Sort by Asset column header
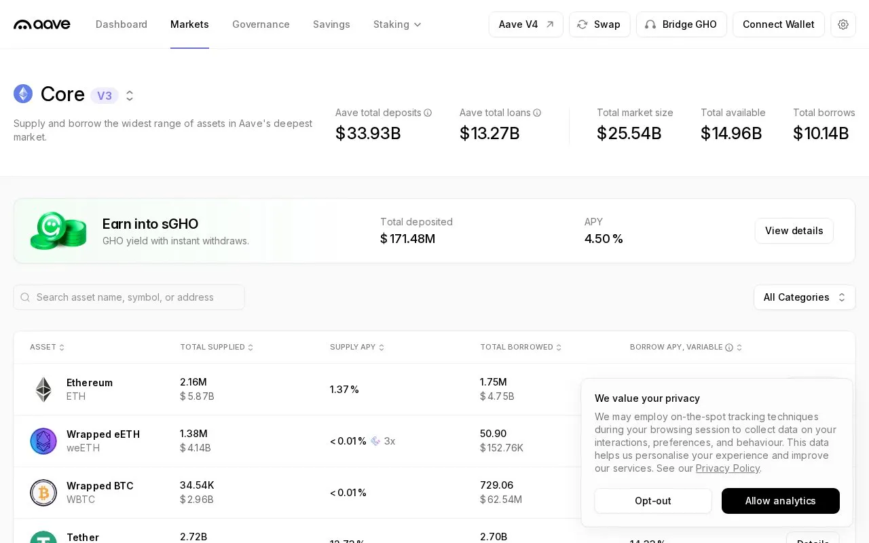 pos(48,347)
